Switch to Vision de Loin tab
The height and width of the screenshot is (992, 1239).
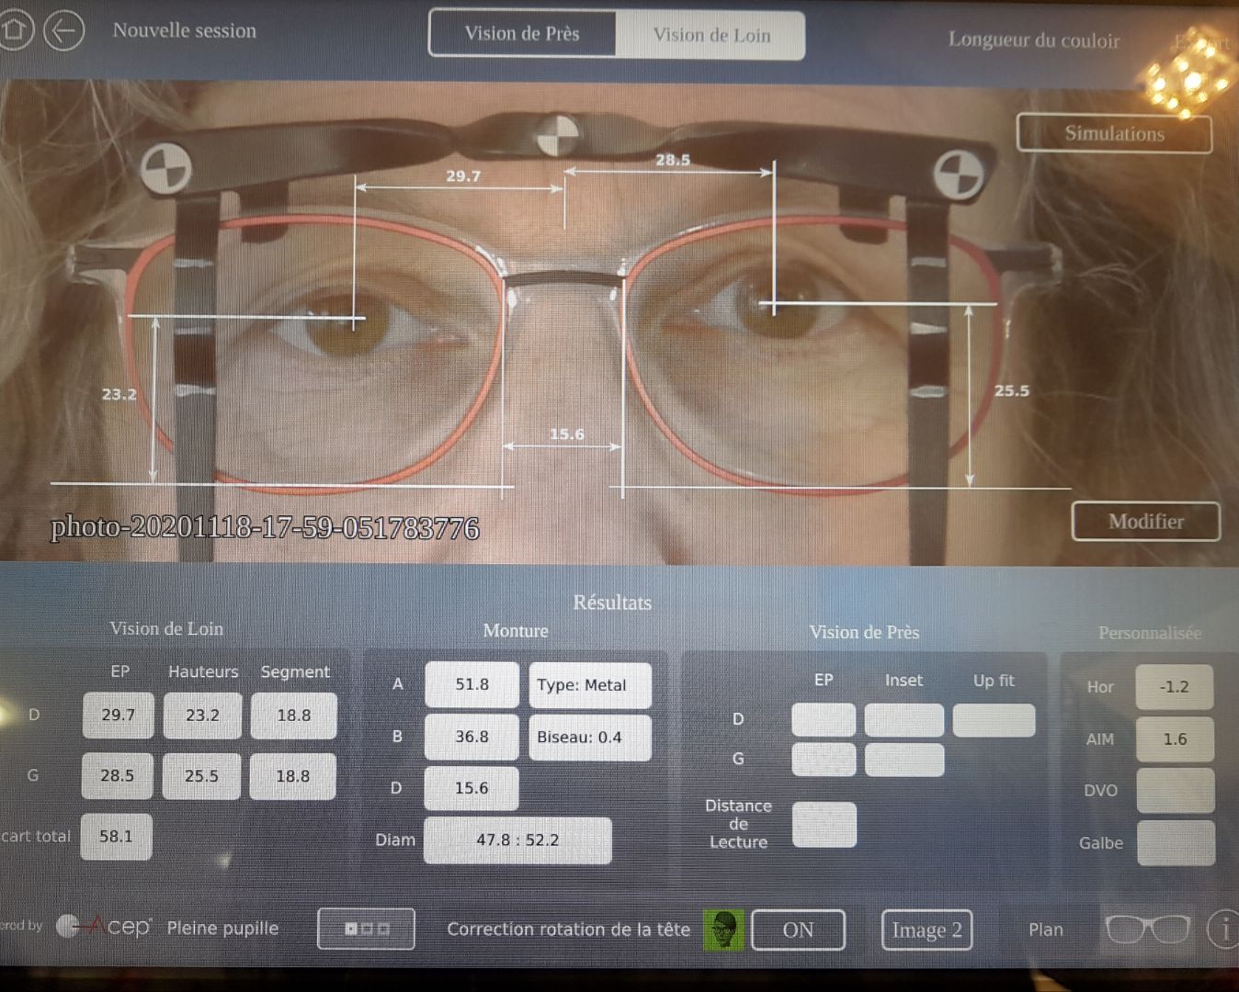tap(711, 36)
